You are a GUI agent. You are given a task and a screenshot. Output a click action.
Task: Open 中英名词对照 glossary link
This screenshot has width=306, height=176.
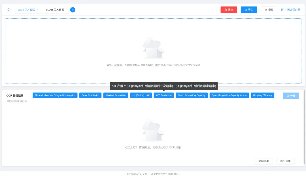pos(290,10)
